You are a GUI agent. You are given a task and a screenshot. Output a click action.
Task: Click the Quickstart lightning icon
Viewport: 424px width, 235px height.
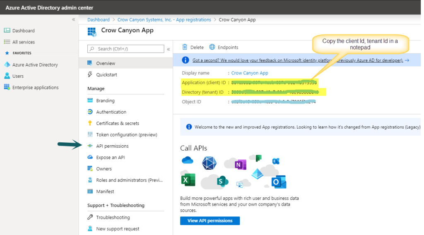pyautogui.click(x=90, y=74)
